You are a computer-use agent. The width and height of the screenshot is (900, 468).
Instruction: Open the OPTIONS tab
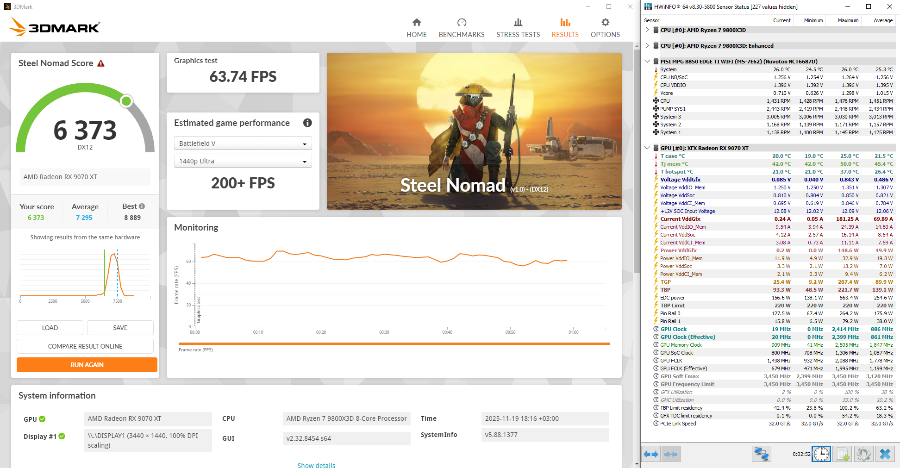point(605,28)
